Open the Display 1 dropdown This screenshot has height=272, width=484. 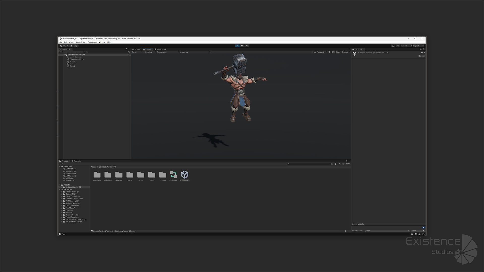(x=150, y=52)
